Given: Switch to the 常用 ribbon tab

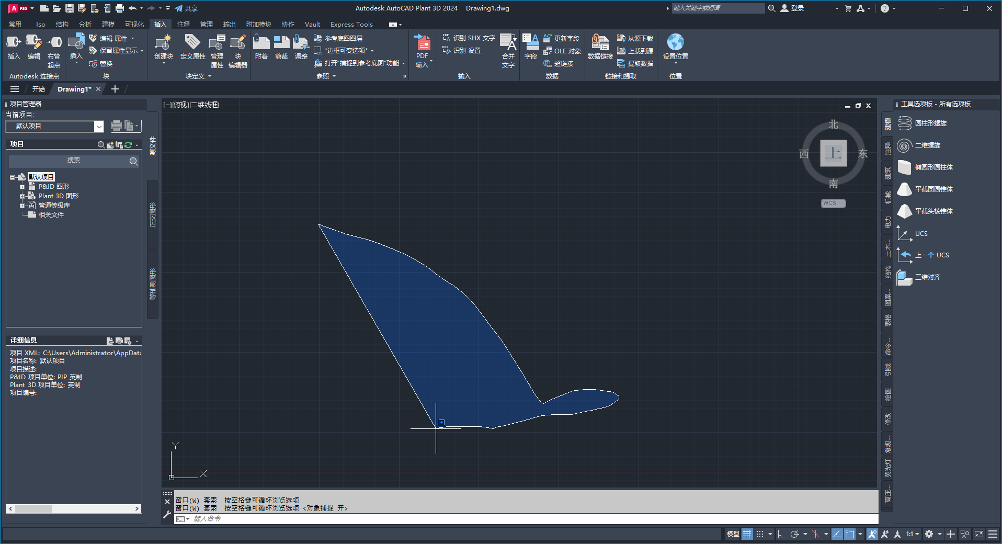Looking at the screenshot, I should point(15,24).
